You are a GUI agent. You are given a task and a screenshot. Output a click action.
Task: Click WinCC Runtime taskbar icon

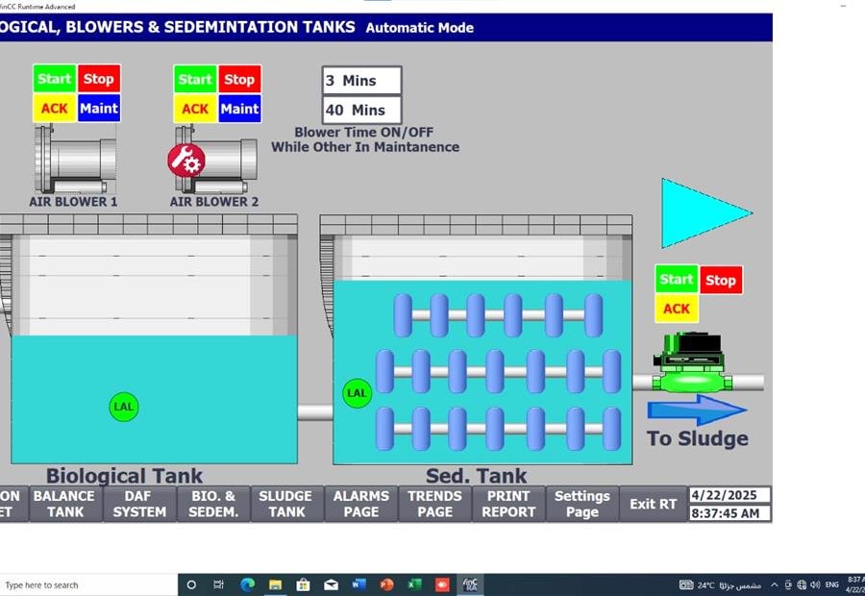(470, 585)
